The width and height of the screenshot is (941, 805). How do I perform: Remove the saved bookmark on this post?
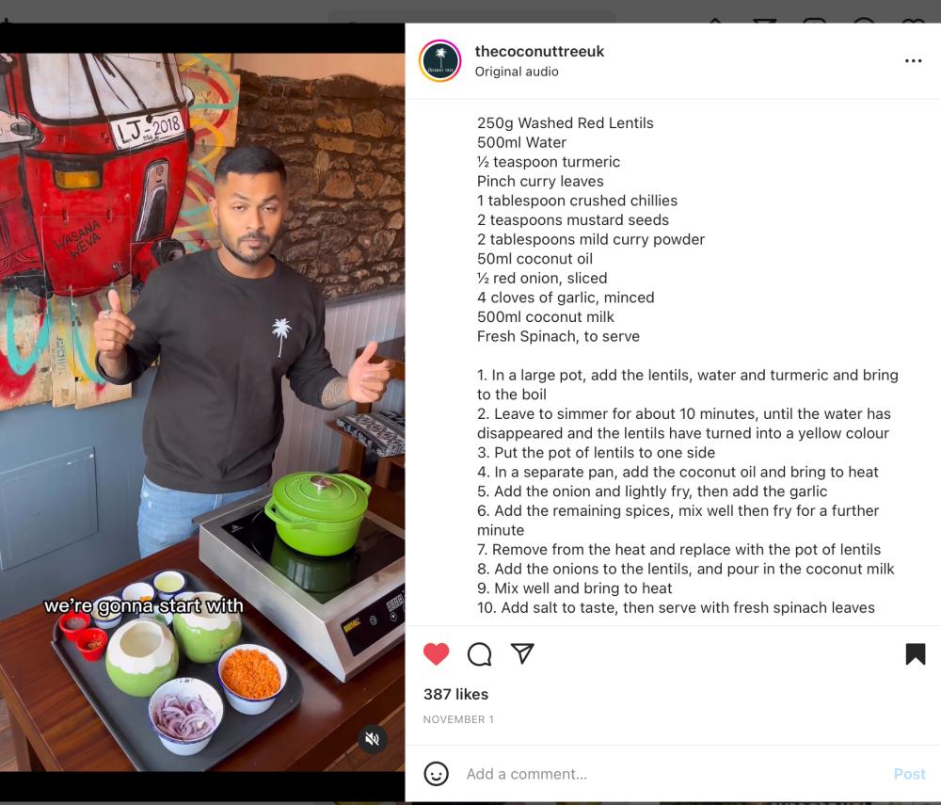tap(916, 653)
